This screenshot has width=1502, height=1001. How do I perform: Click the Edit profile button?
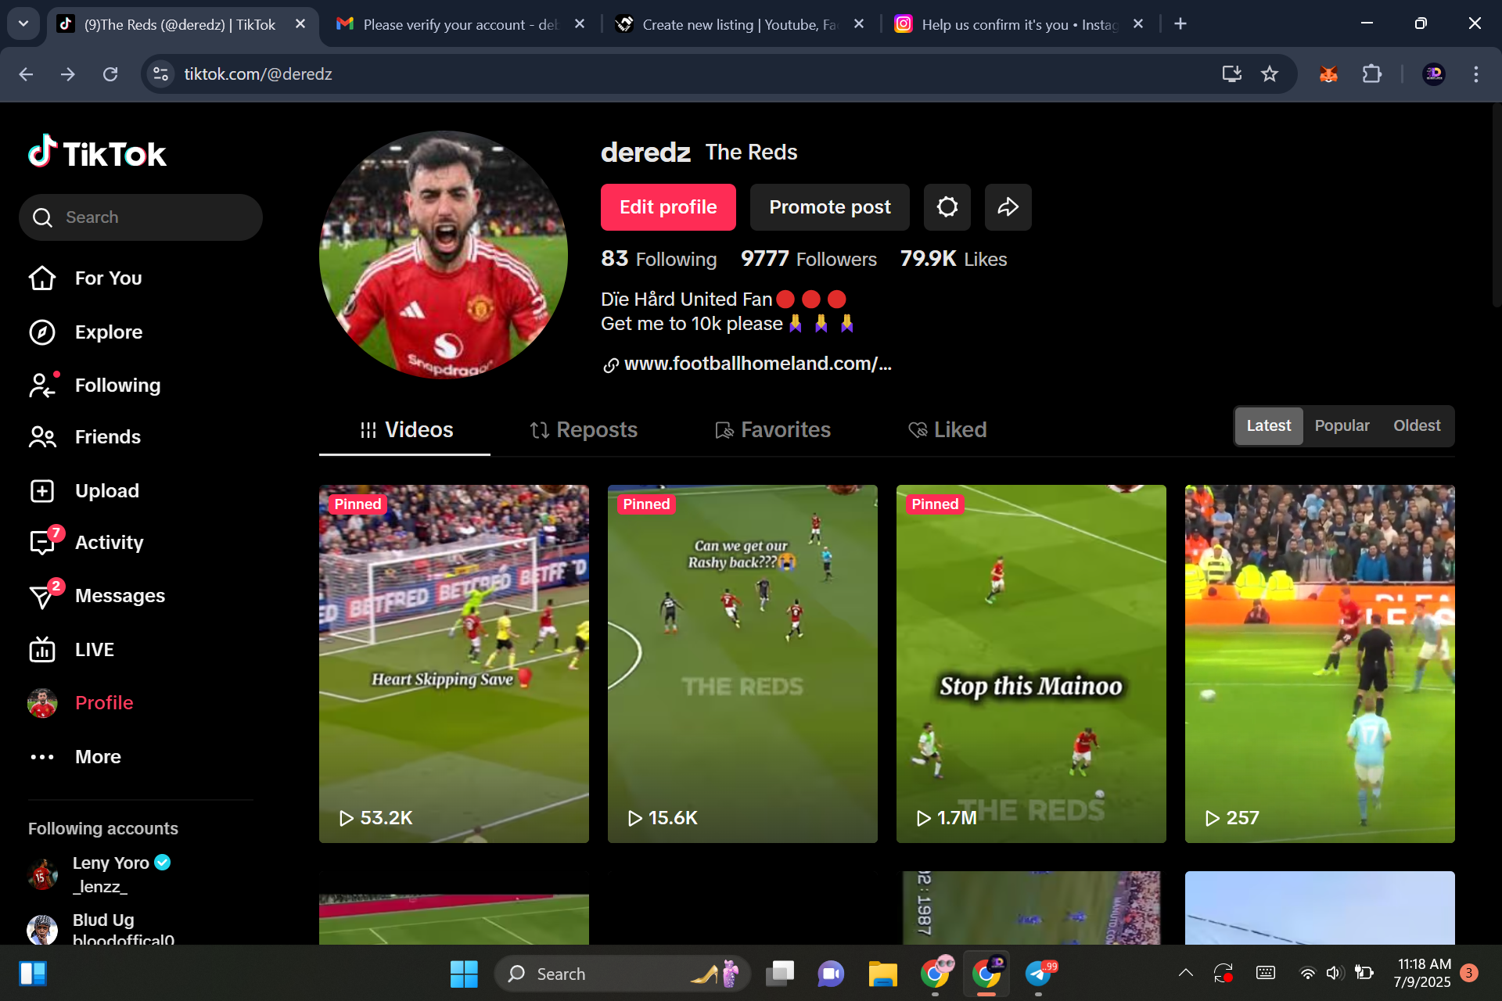click(668, 207)
